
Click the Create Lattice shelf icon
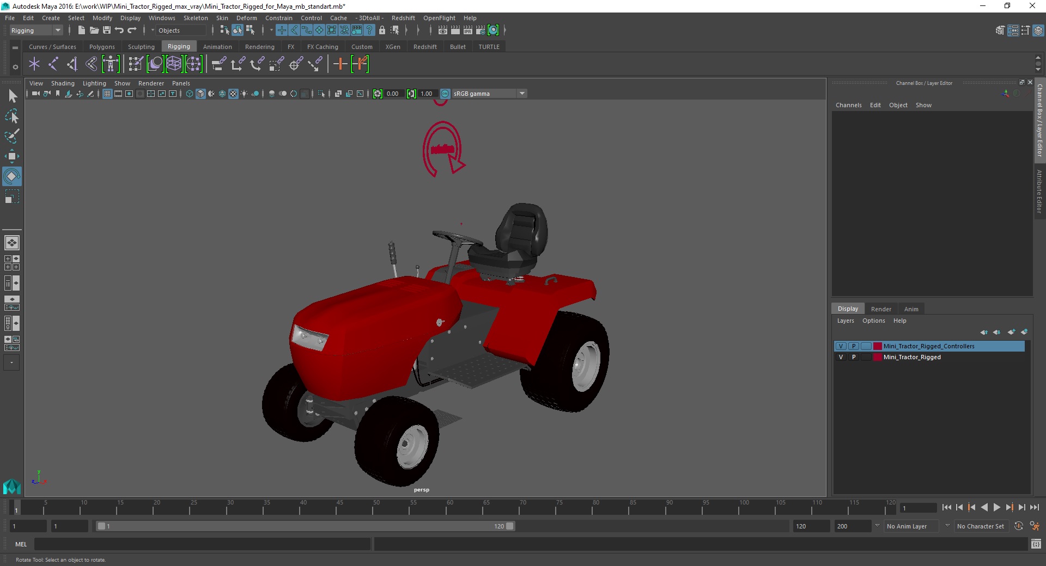(174, 64)
